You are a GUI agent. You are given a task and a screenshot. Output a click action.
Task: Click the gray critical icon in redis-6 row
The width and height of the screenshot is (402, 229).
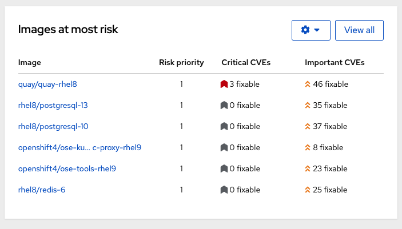pyautogui.click(x=224, y=190)
